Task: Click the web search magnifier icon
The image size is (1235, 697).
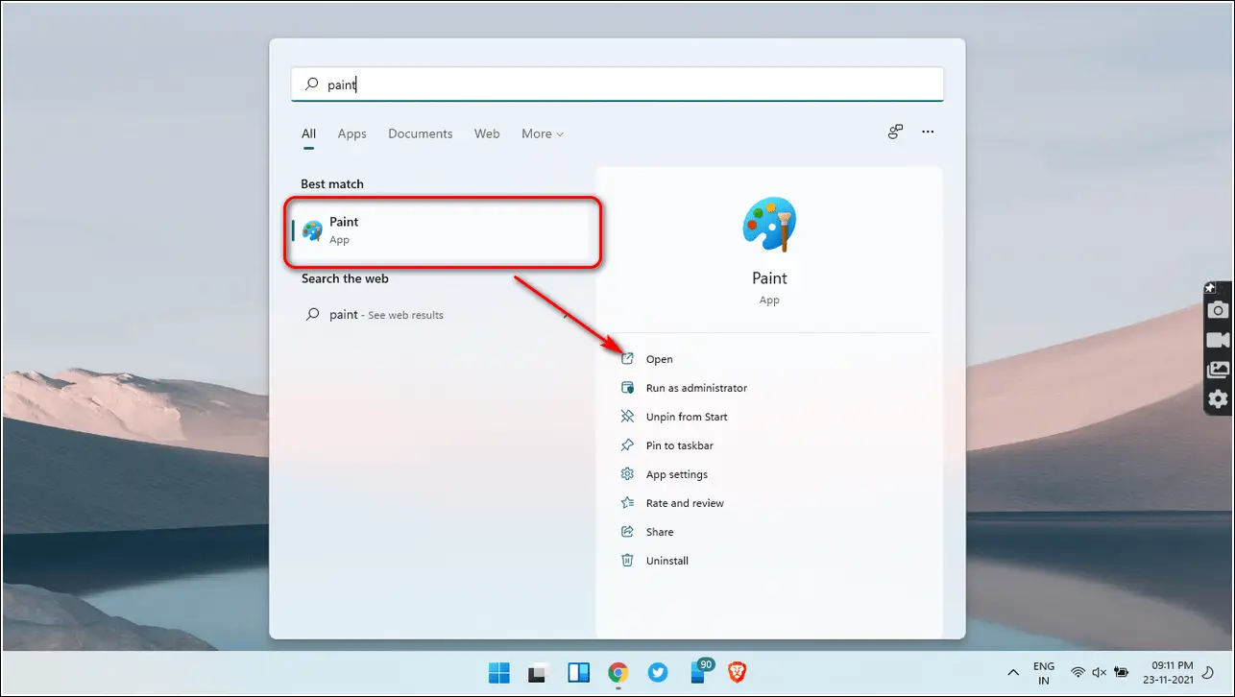Action: point(311,314)
